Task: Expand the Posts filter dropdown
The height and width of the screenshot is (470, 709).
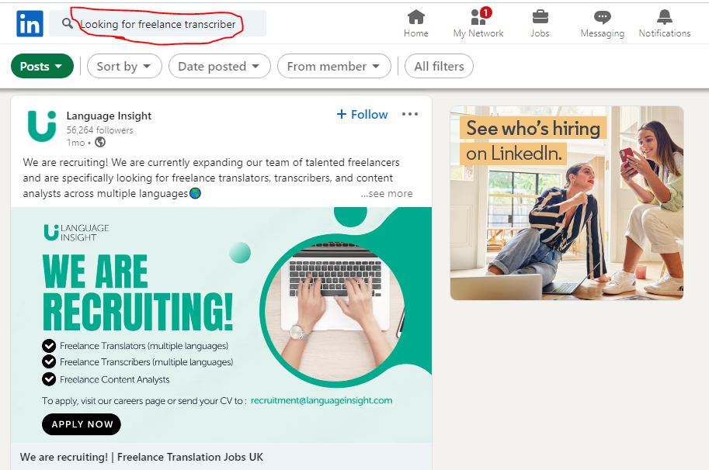Action: click(42, 67)
